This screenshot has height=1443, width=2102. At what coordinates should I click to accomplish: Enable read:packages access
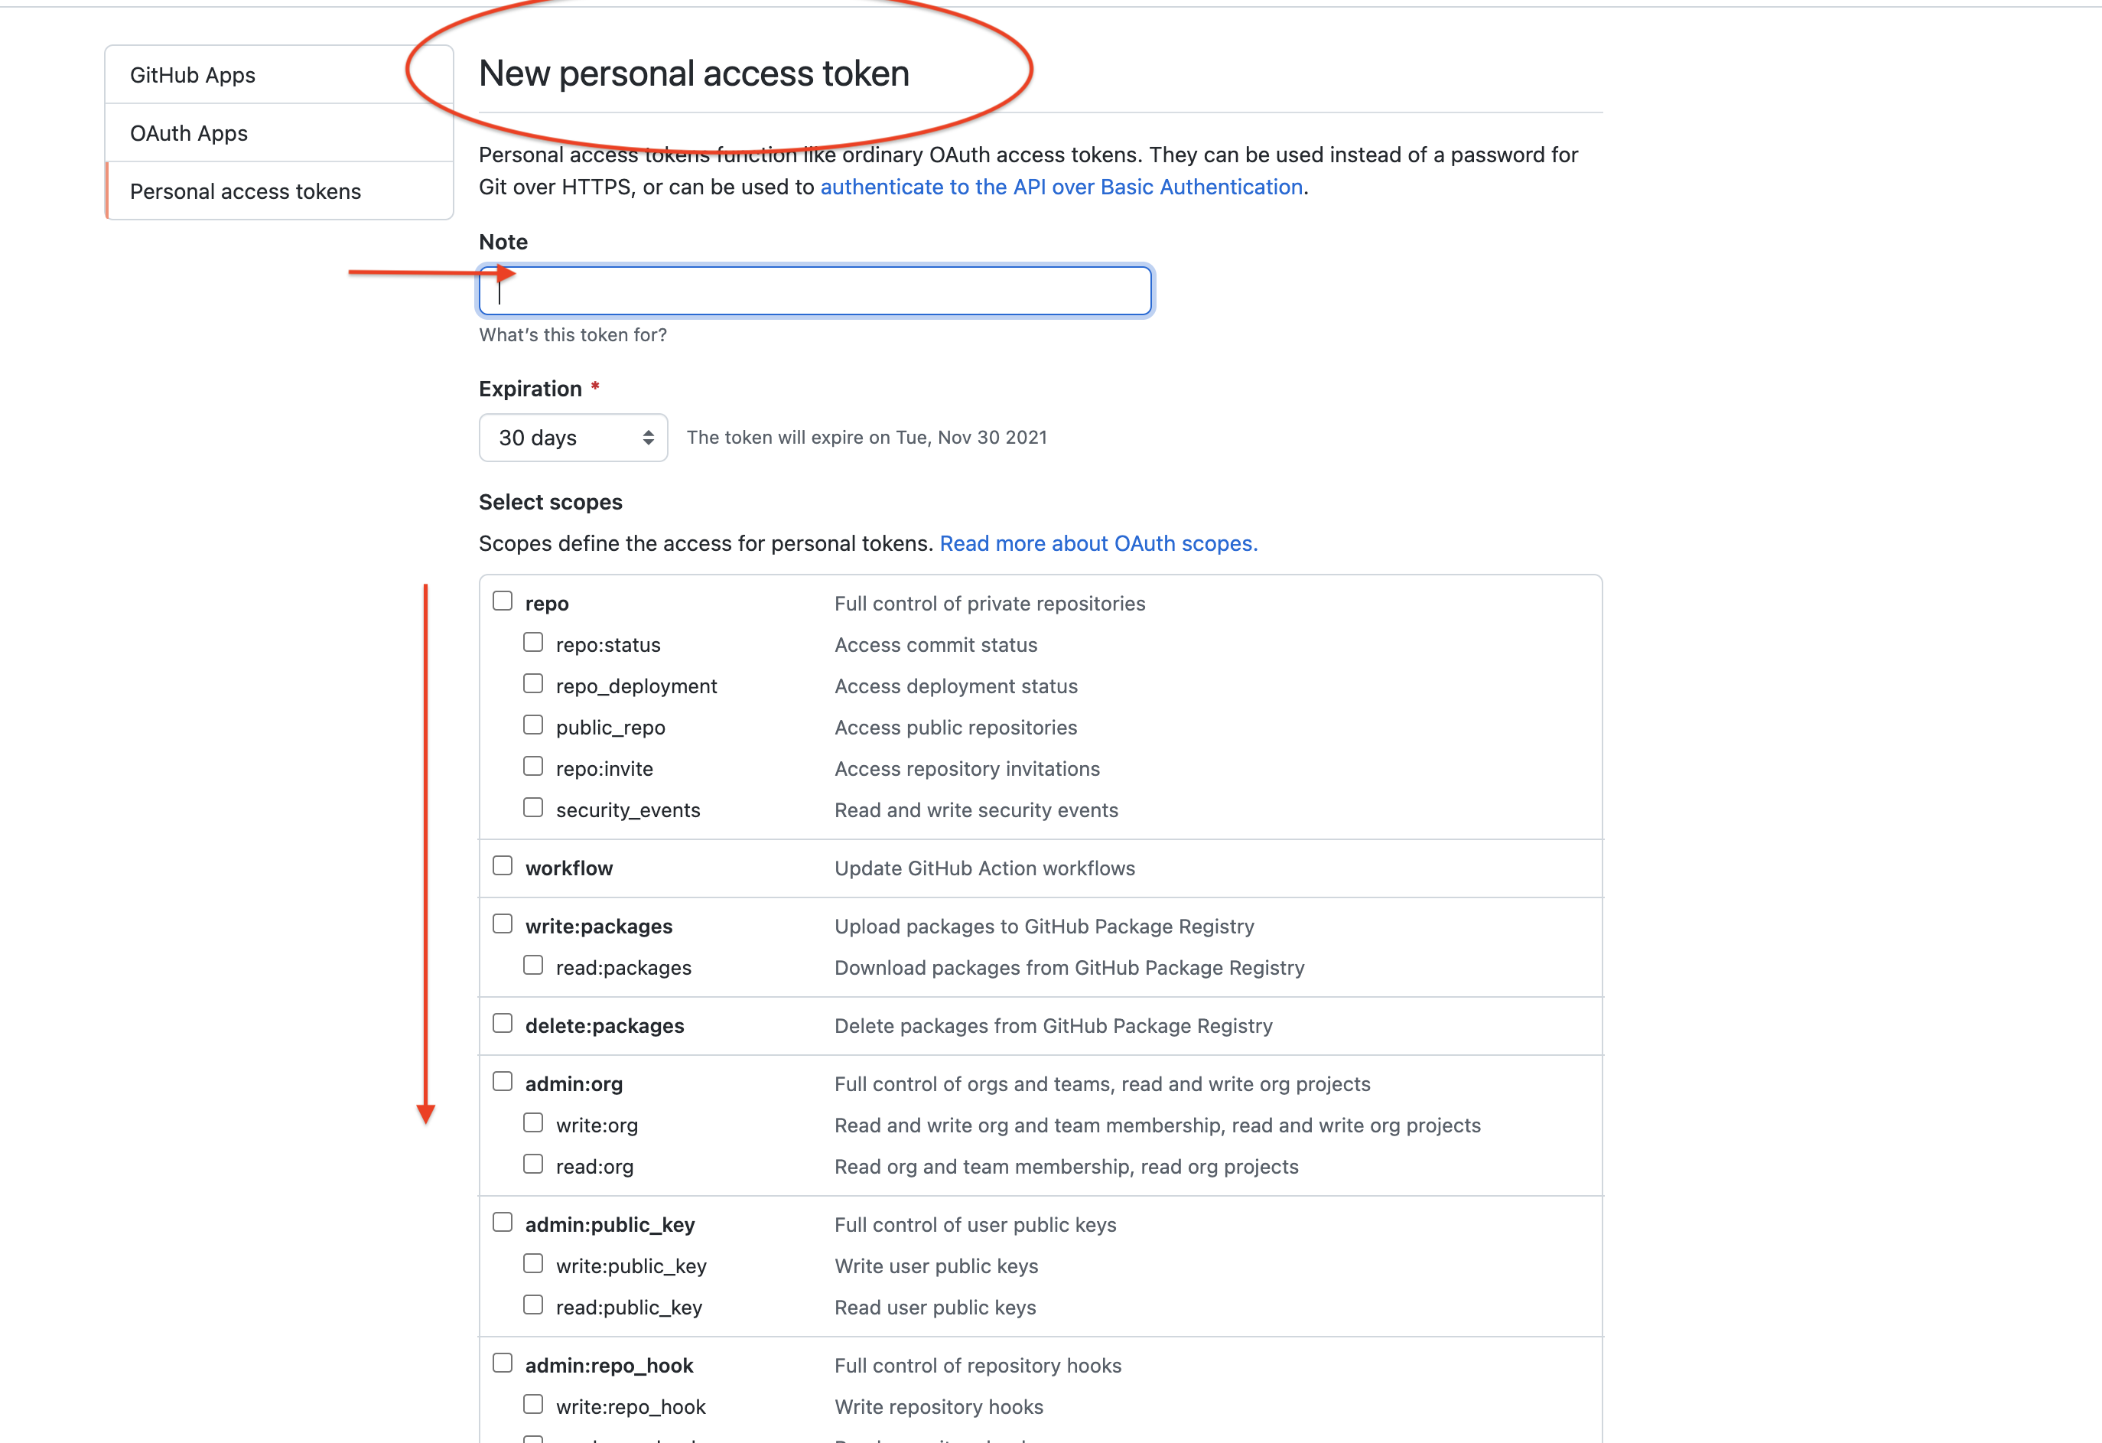[532, 964]
